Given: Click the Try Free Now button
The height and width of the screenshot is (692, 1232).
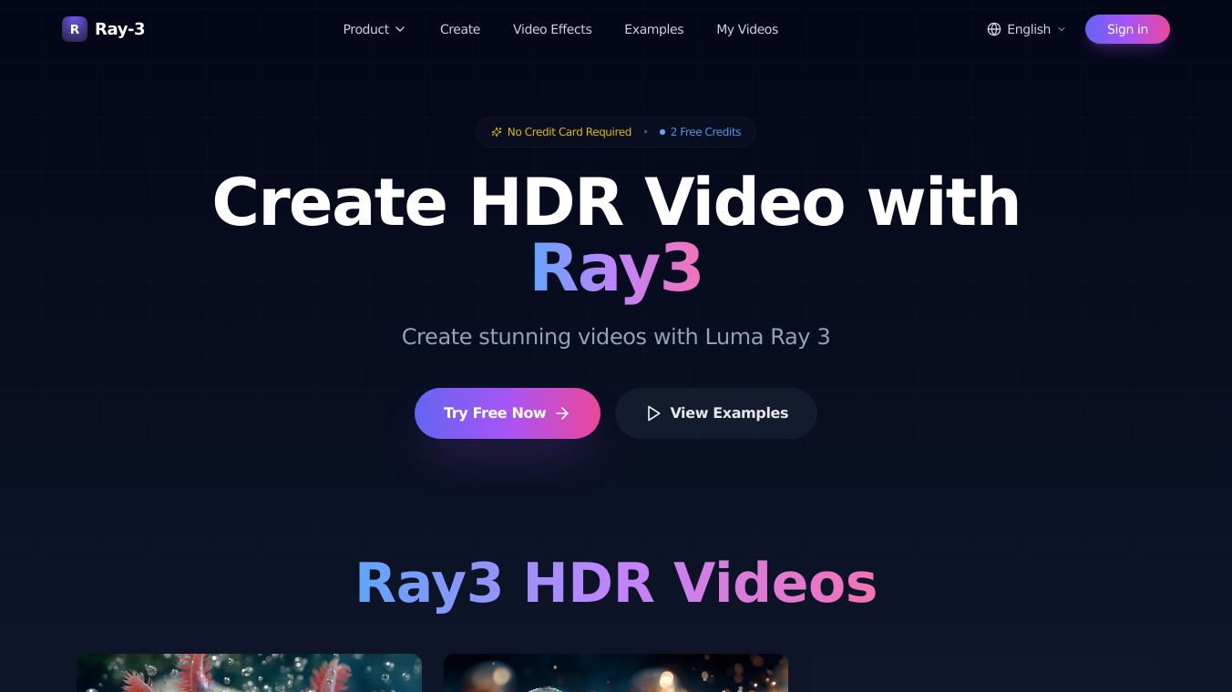Looking at the screenshot, I should [x=508, y=413].
